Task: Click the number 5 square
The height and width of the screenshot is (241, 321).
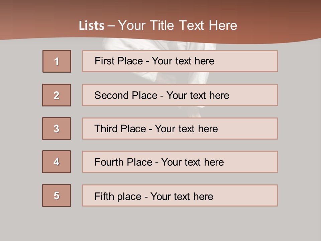Action: pos(57,195)
